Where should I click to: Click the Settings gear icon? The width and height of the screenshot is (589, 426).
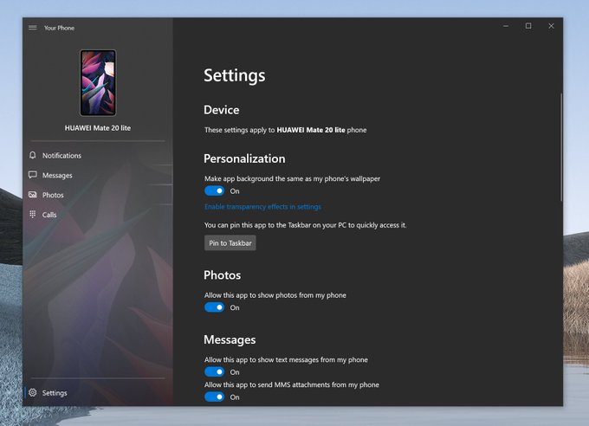[33, 393]
